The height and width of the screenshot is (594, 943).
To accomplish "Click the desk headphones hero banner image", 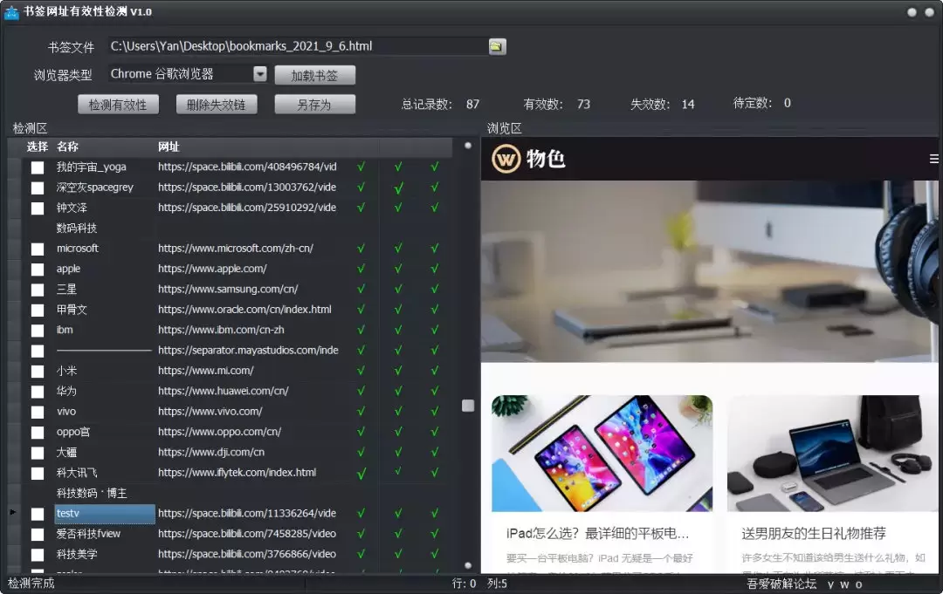I will pyautogui.click(x=712, y=271).
